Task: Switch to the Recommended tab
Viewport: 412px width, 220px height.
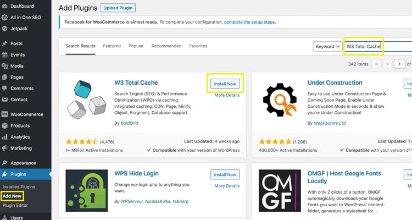Action: pyautogui.click(x=166, y=46)
